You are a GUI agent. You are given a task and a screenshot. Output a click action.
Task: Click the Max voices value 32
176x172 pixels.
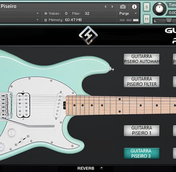(x=87, y=14)
